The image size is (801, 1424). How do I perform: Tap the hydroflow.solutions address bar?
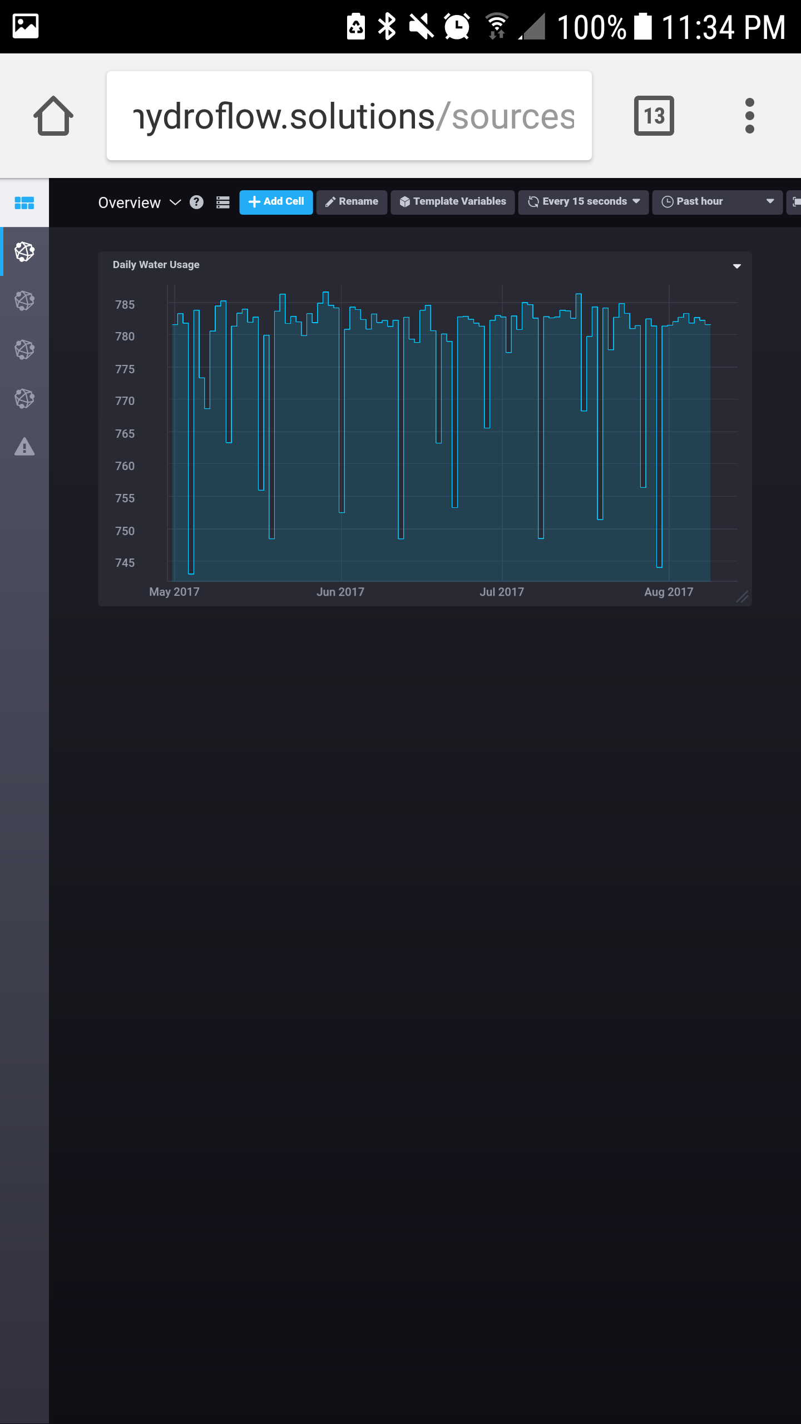(349, 116)
